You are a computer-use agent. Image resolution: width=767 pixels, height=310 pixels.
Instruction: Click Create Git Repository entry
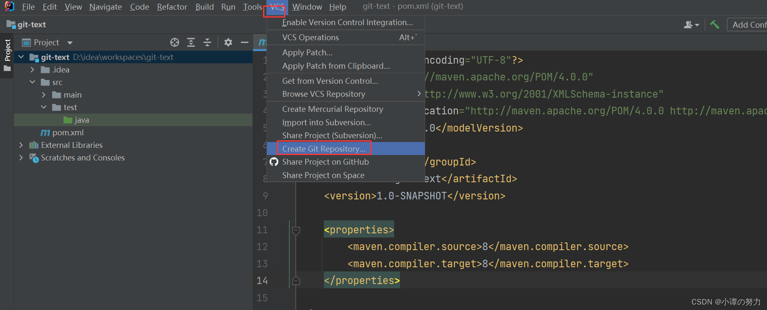[346, 149]
